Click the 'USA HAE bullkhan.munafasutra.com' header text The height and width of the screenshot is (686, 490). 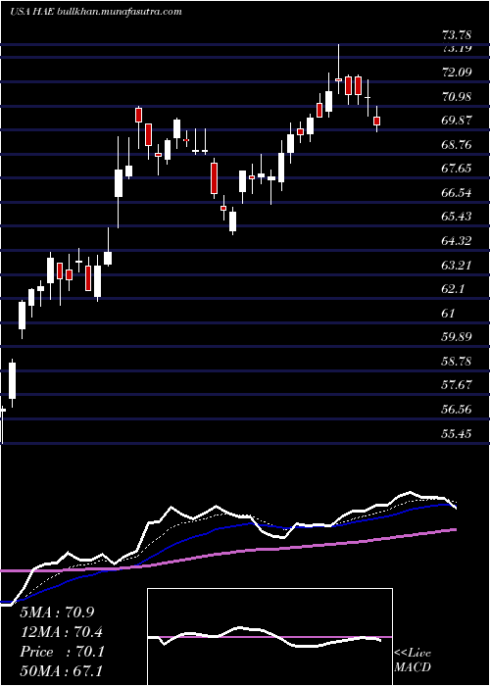(96, 12)
